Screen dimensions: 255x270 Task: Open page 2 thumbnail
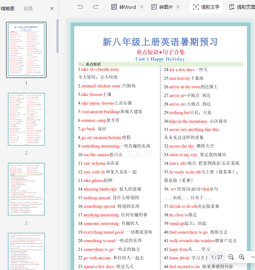[26, 120]
